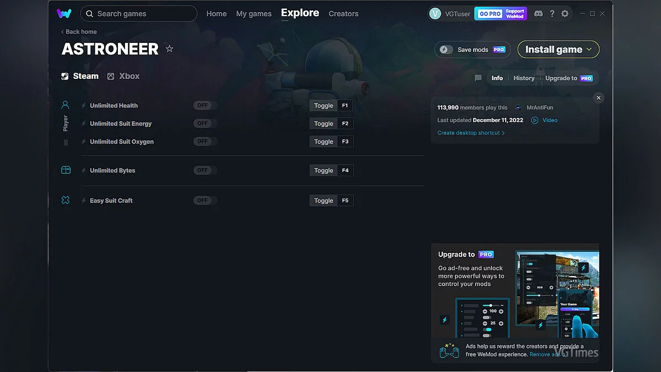Image resolution: width=661 pixels, height=372 pixels.
Task: Switch to My games tab
Action: 253,14
